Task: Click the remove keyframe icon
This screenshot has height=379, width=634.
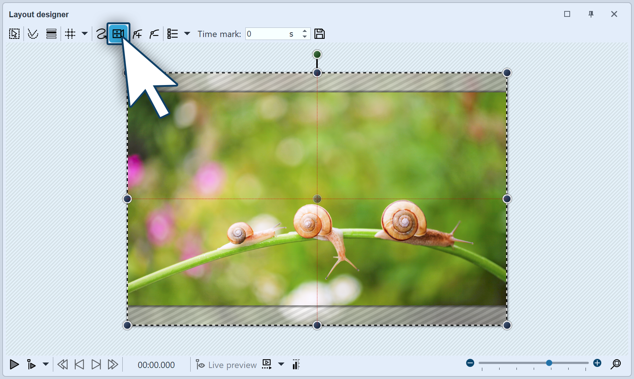Action: click(154, 34)
